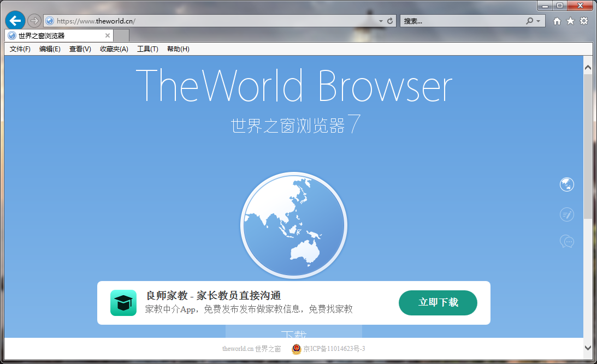The image size is (597, 364).
Task: Select the pencil notes icon on right side
Action: click(567, 214)
